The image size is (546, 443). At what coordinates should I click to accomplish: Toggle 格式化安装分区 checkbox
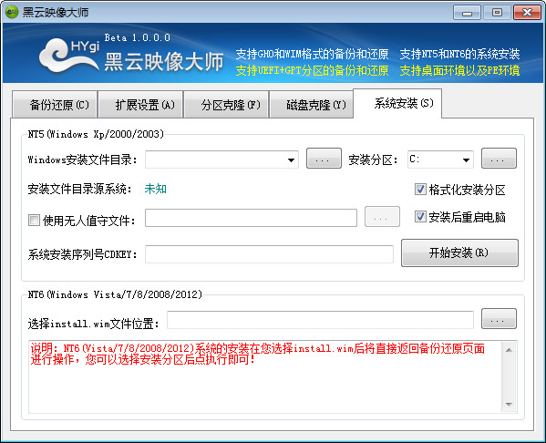tap(420, 190)
